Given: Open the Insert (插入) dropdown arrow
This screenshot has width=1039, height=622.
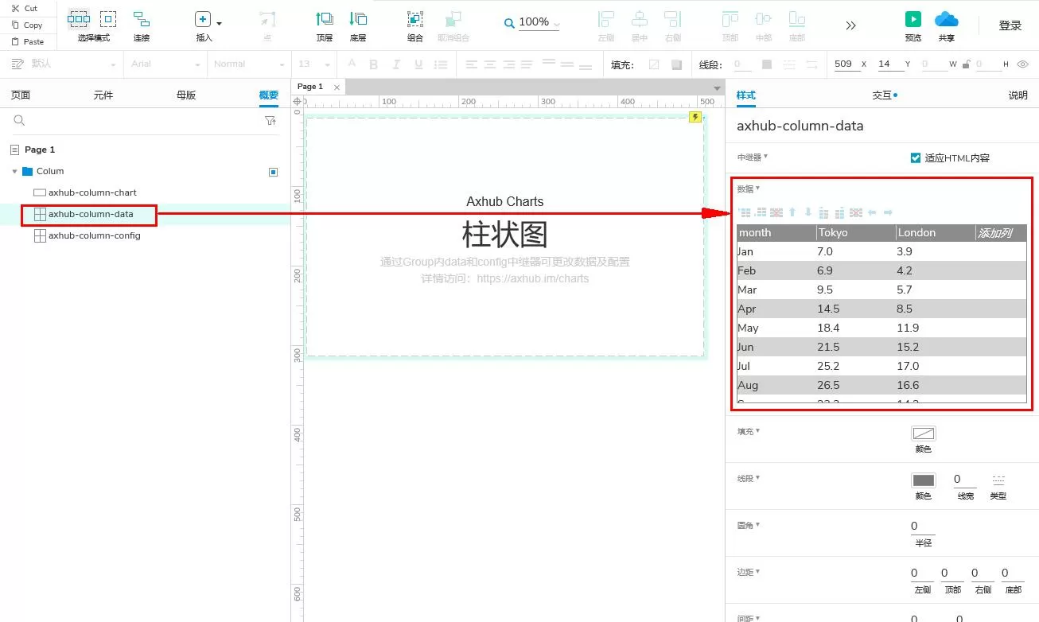Looking at the screenshot, I should 219,24.
